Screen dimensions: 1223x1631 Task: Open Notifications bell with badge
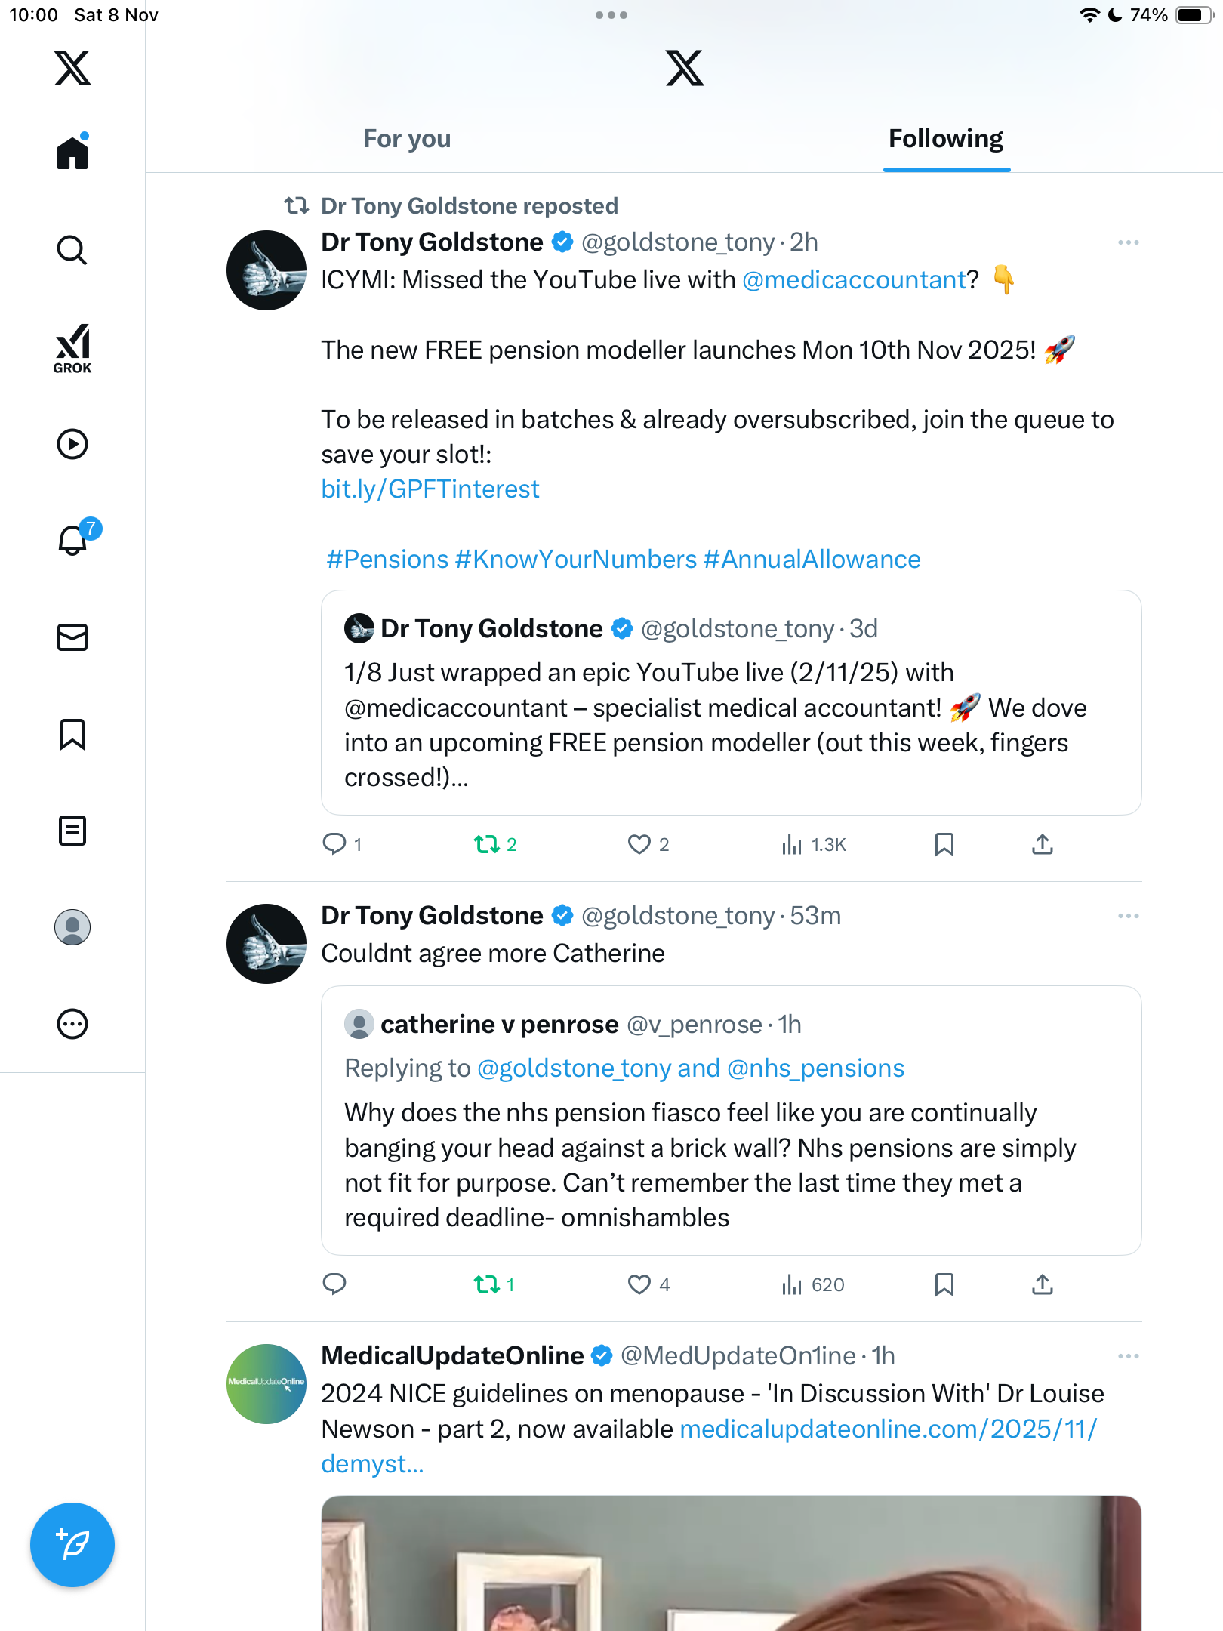tap(74, 540)
